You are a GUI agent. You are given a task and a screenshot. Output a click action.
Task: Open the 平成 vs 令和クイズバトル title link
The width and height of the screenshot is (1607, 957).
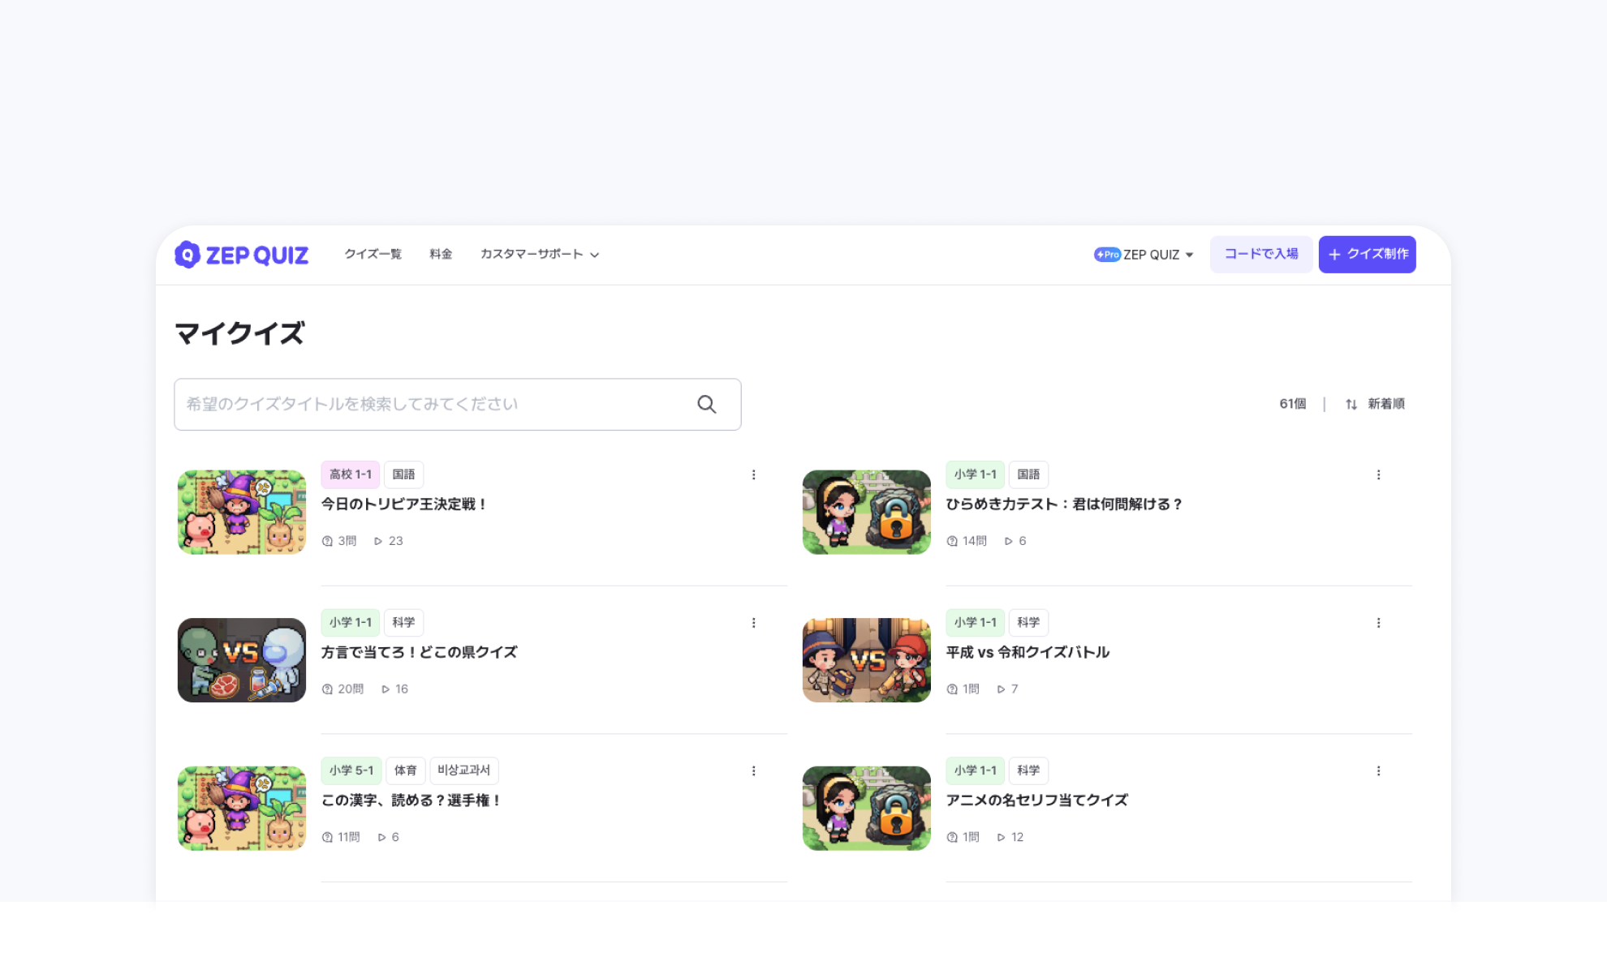[x=1027, y=652]
